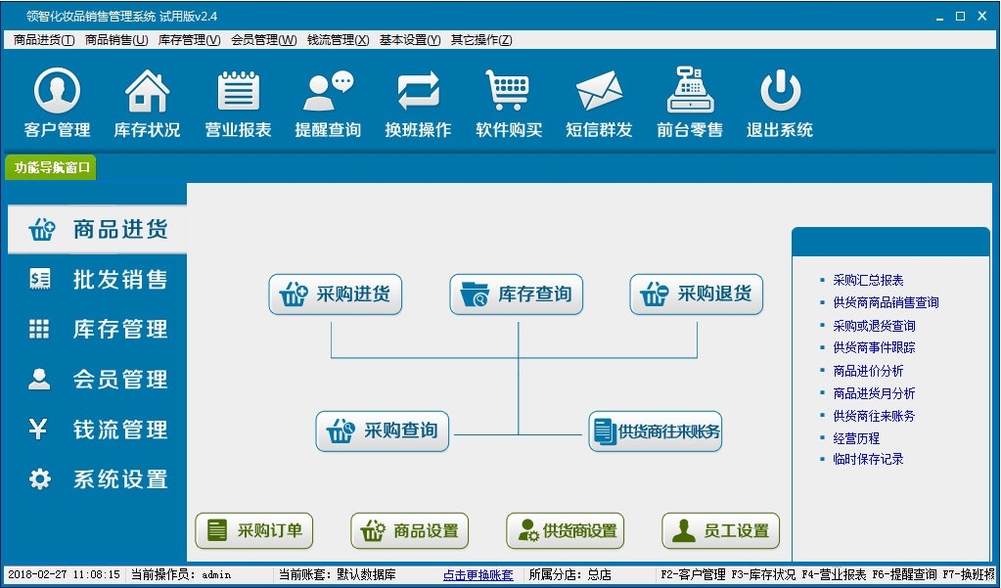
Task: Open the 经营历程 link
Action: click(856, 438)
